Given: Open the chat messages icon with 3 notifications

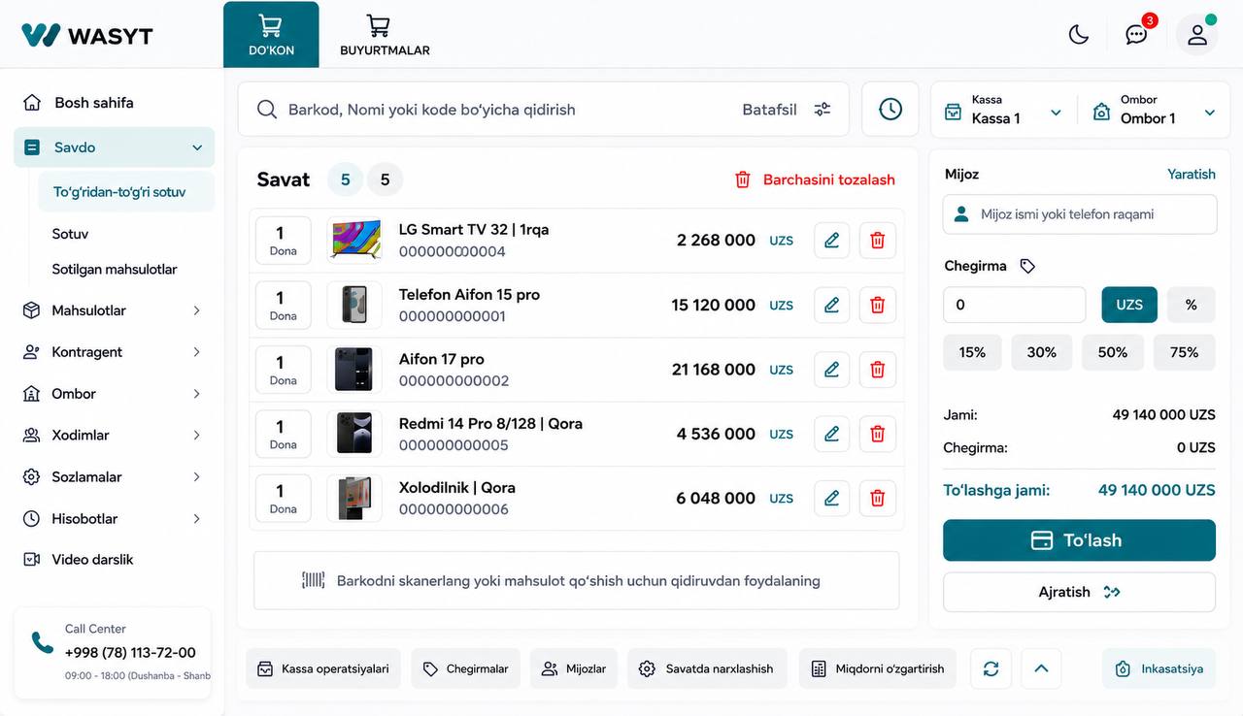Looking at the screenshot, I should (1136, 35).
